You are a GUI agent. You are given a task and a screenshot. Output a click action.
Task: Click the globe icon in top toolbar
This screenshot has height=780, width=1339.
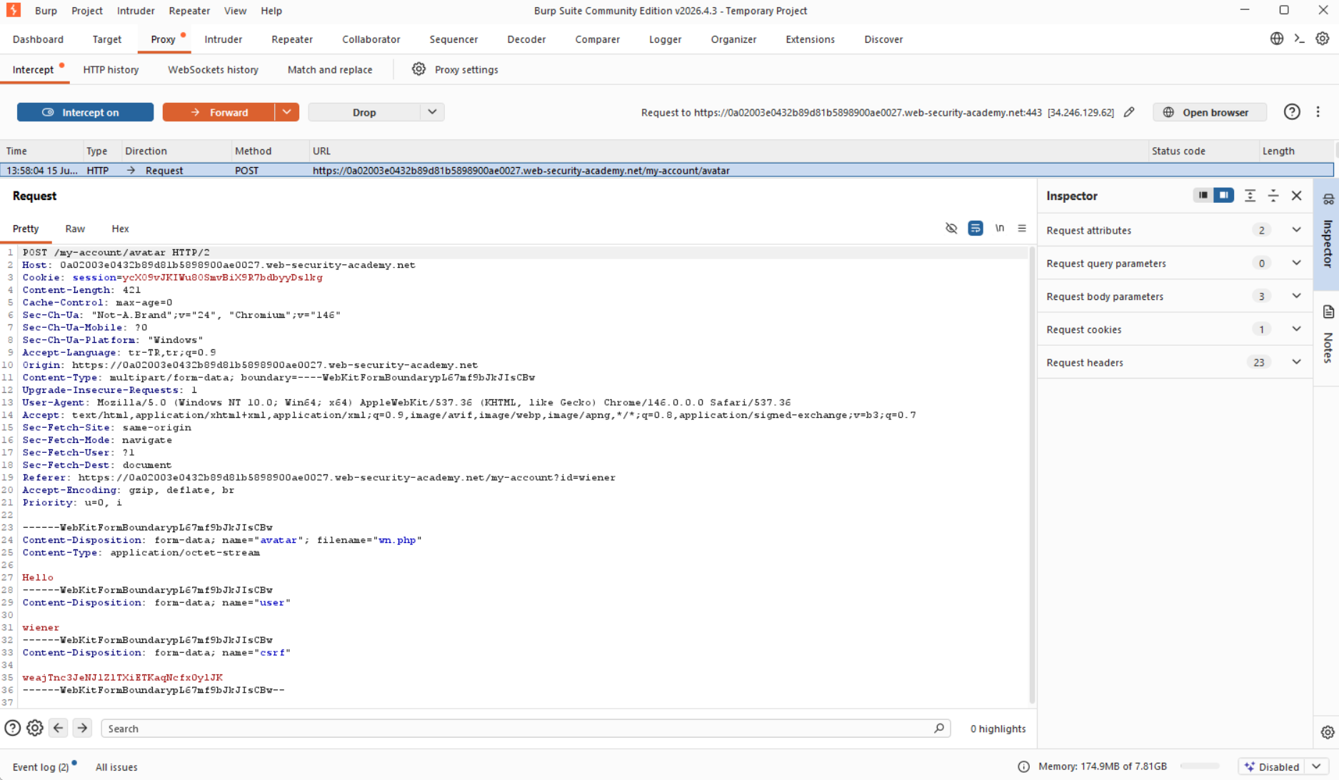(x=1277, y=39)
